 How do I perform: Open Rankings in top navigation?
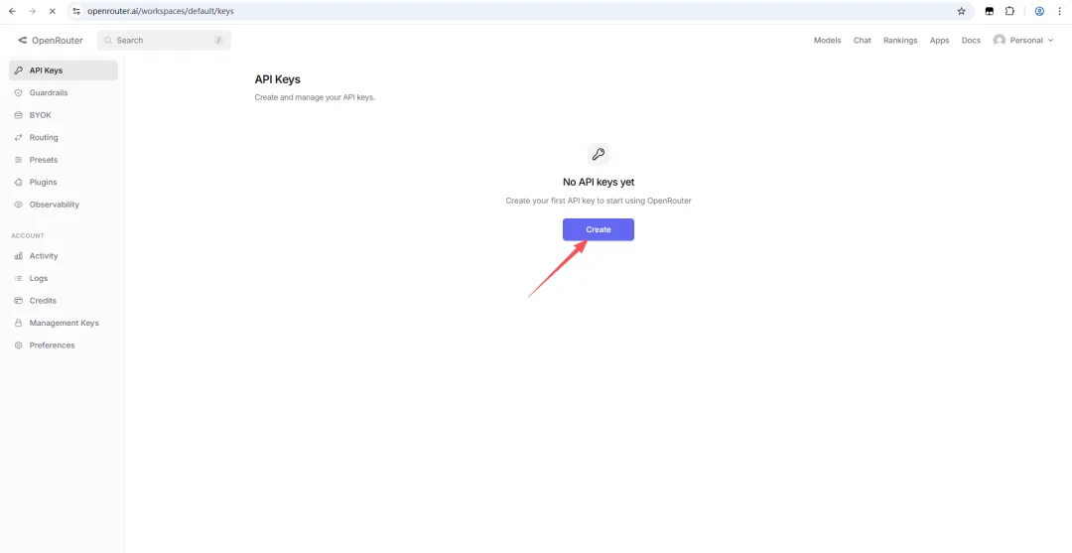coord(900,41)
